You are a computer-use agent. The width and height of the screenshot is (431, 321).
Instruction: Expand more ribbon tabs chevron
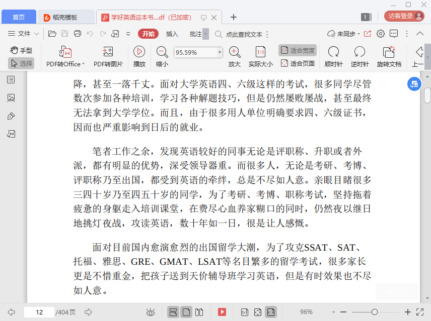(205, 34)
